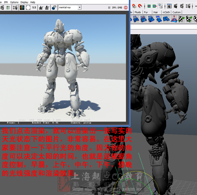Click the layered blue mesh shelf icon
Viewport: 197px width, 195px height.
tap(159, 19)
